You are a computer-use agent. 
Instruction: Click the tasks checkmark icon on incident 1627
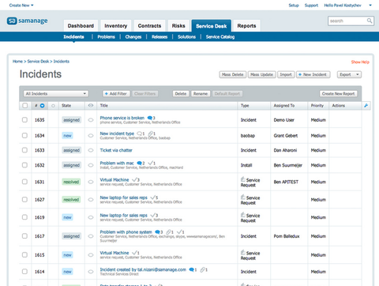pos(153,198)
